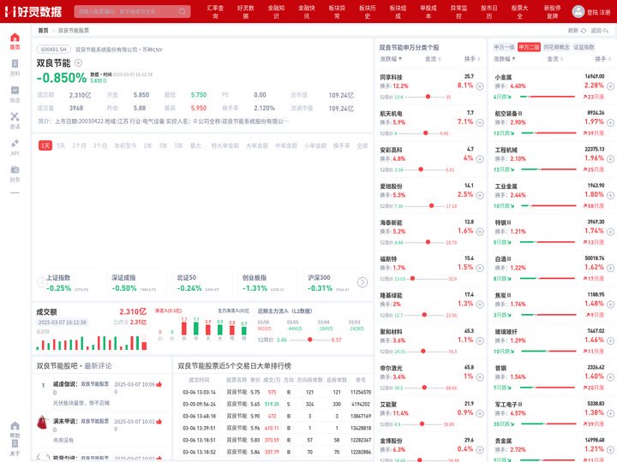Add 同享科技 using its plus toggle
The height and width of the screenshot is (462, 617).
point(480,86)
